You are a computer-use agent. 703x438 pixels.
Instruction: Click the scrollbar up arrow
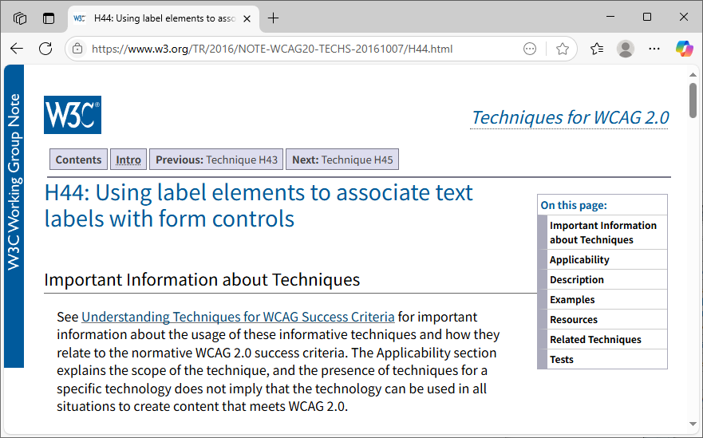point(693,75)
